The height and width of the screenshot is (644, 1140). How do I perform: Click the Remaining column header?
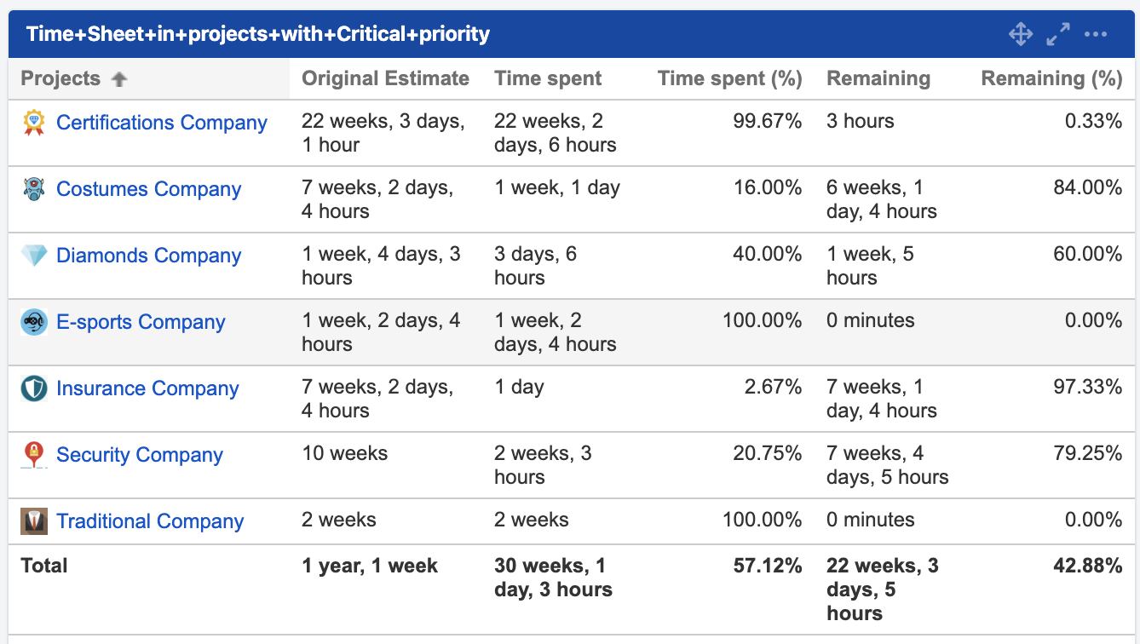coord(878,78)
